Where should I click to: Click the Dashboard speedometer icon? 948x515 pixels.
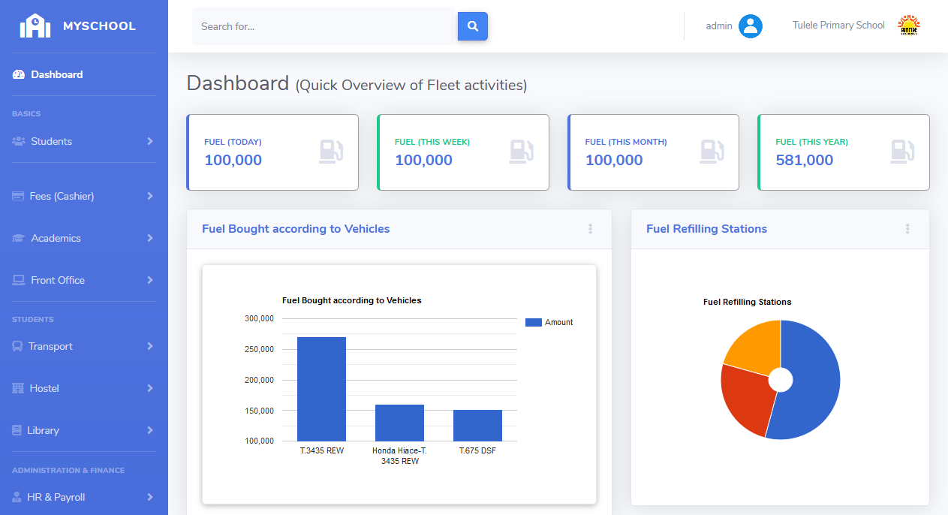[19, 74]
